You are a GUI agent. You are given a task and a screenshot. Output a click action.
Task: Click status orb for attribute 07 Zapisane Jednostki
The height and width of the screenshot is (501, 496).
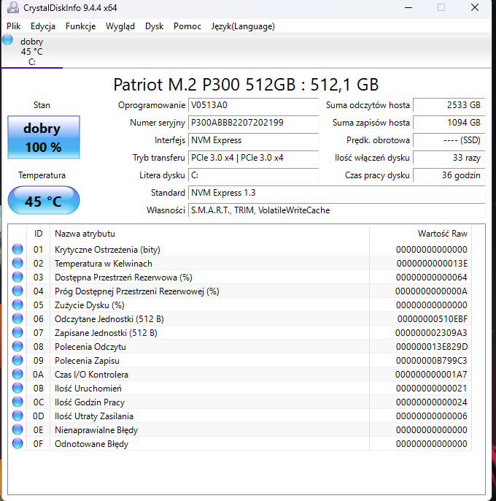[x=18, y=332]
